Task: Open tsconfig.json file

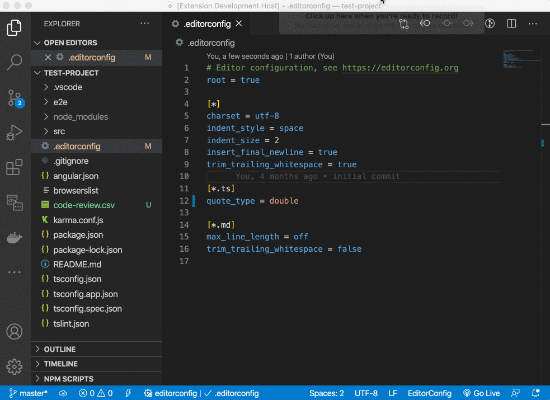Action: coord(96,279)
